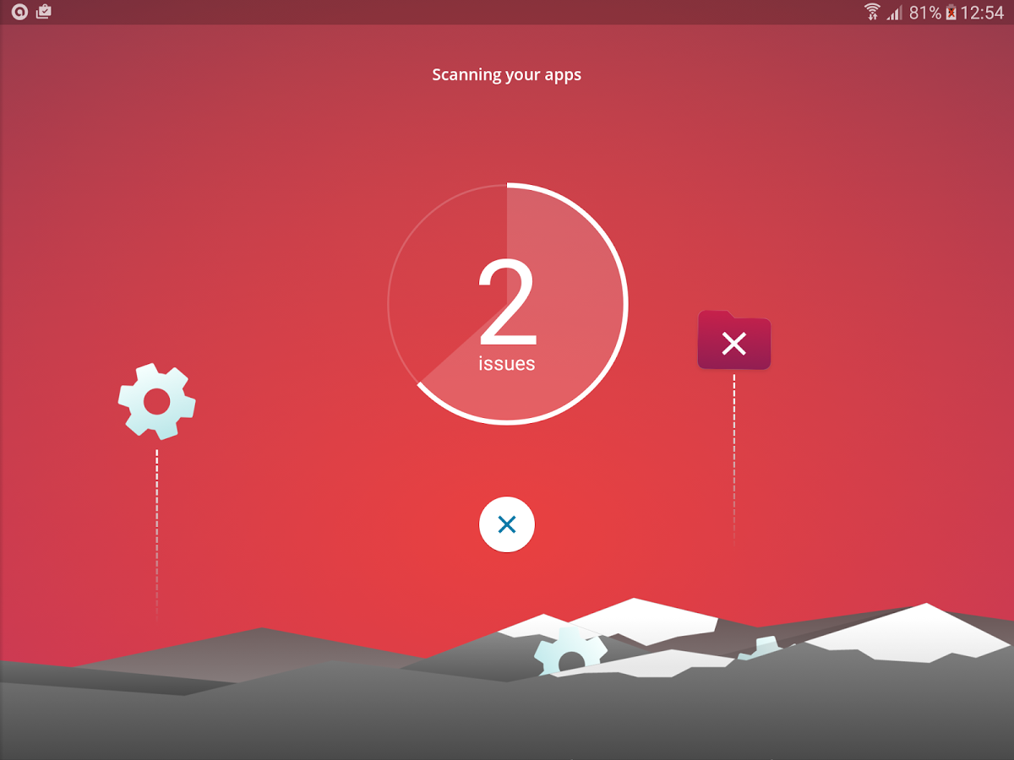Viewport: 1014px width, 760px height.
Task: Tap the large number 2 issue count
Action: point(507,303)
